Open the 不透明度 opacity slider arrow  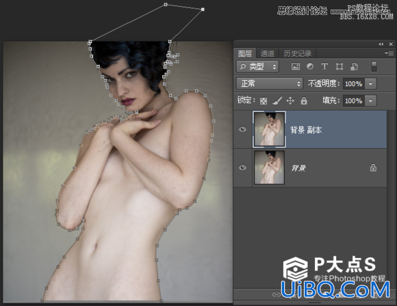coord(371,83)
